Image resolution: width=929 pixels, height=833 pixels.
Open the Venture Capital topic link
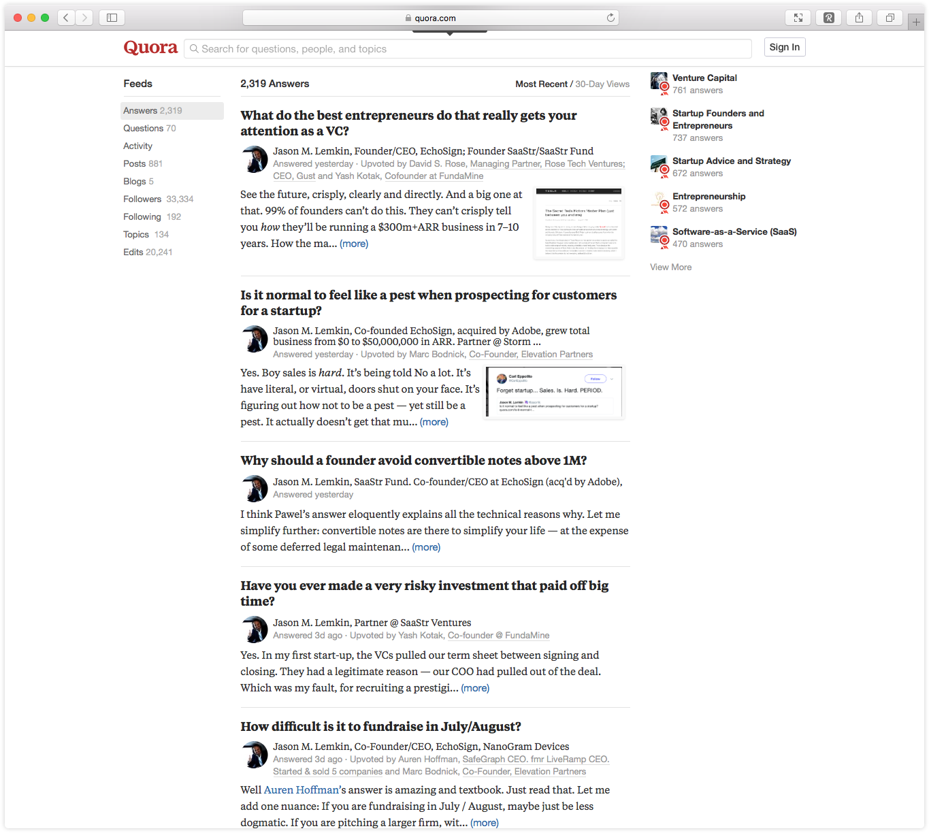pos(704,78)
